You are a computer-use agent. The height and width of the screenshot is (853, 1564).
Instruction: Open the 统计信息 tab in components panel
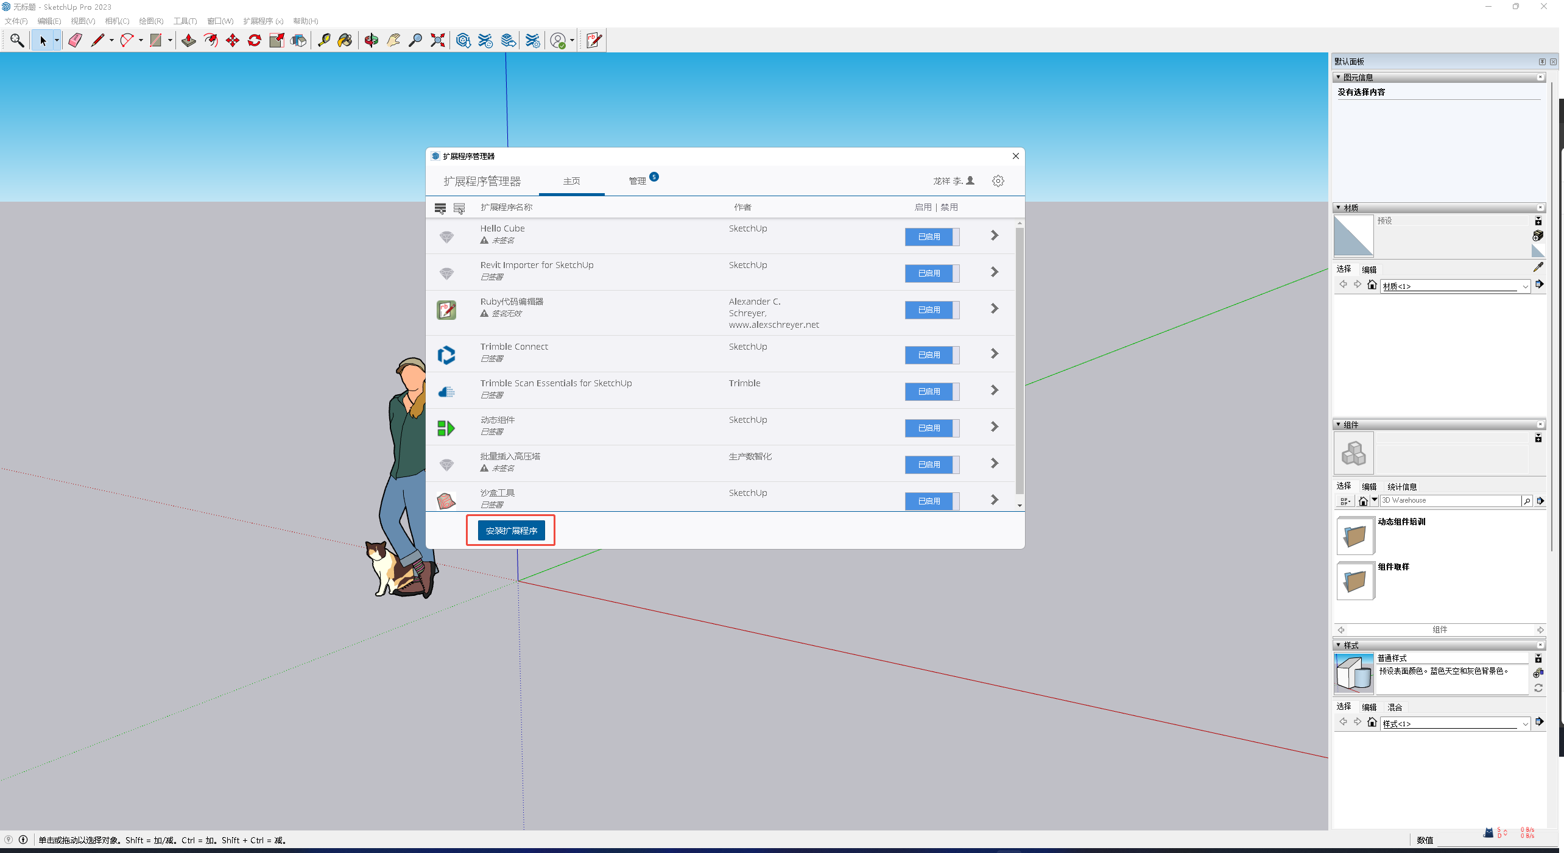[x=1402, y=487]
